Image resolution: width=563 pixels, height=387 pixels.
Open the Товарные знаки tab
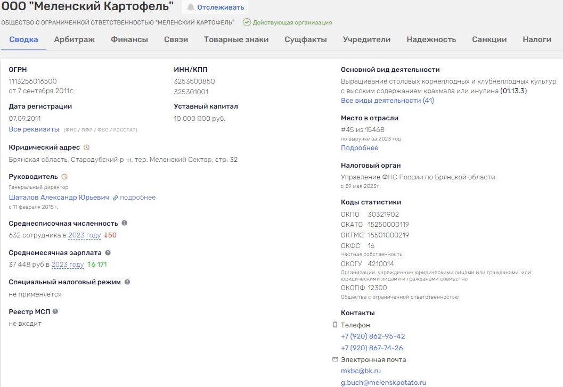tap(236, 39)
